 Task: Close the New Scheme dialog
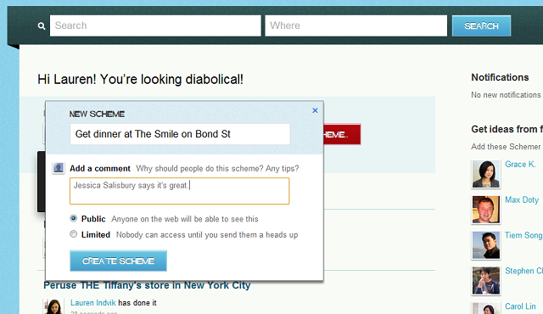click(x=315, y=110)
